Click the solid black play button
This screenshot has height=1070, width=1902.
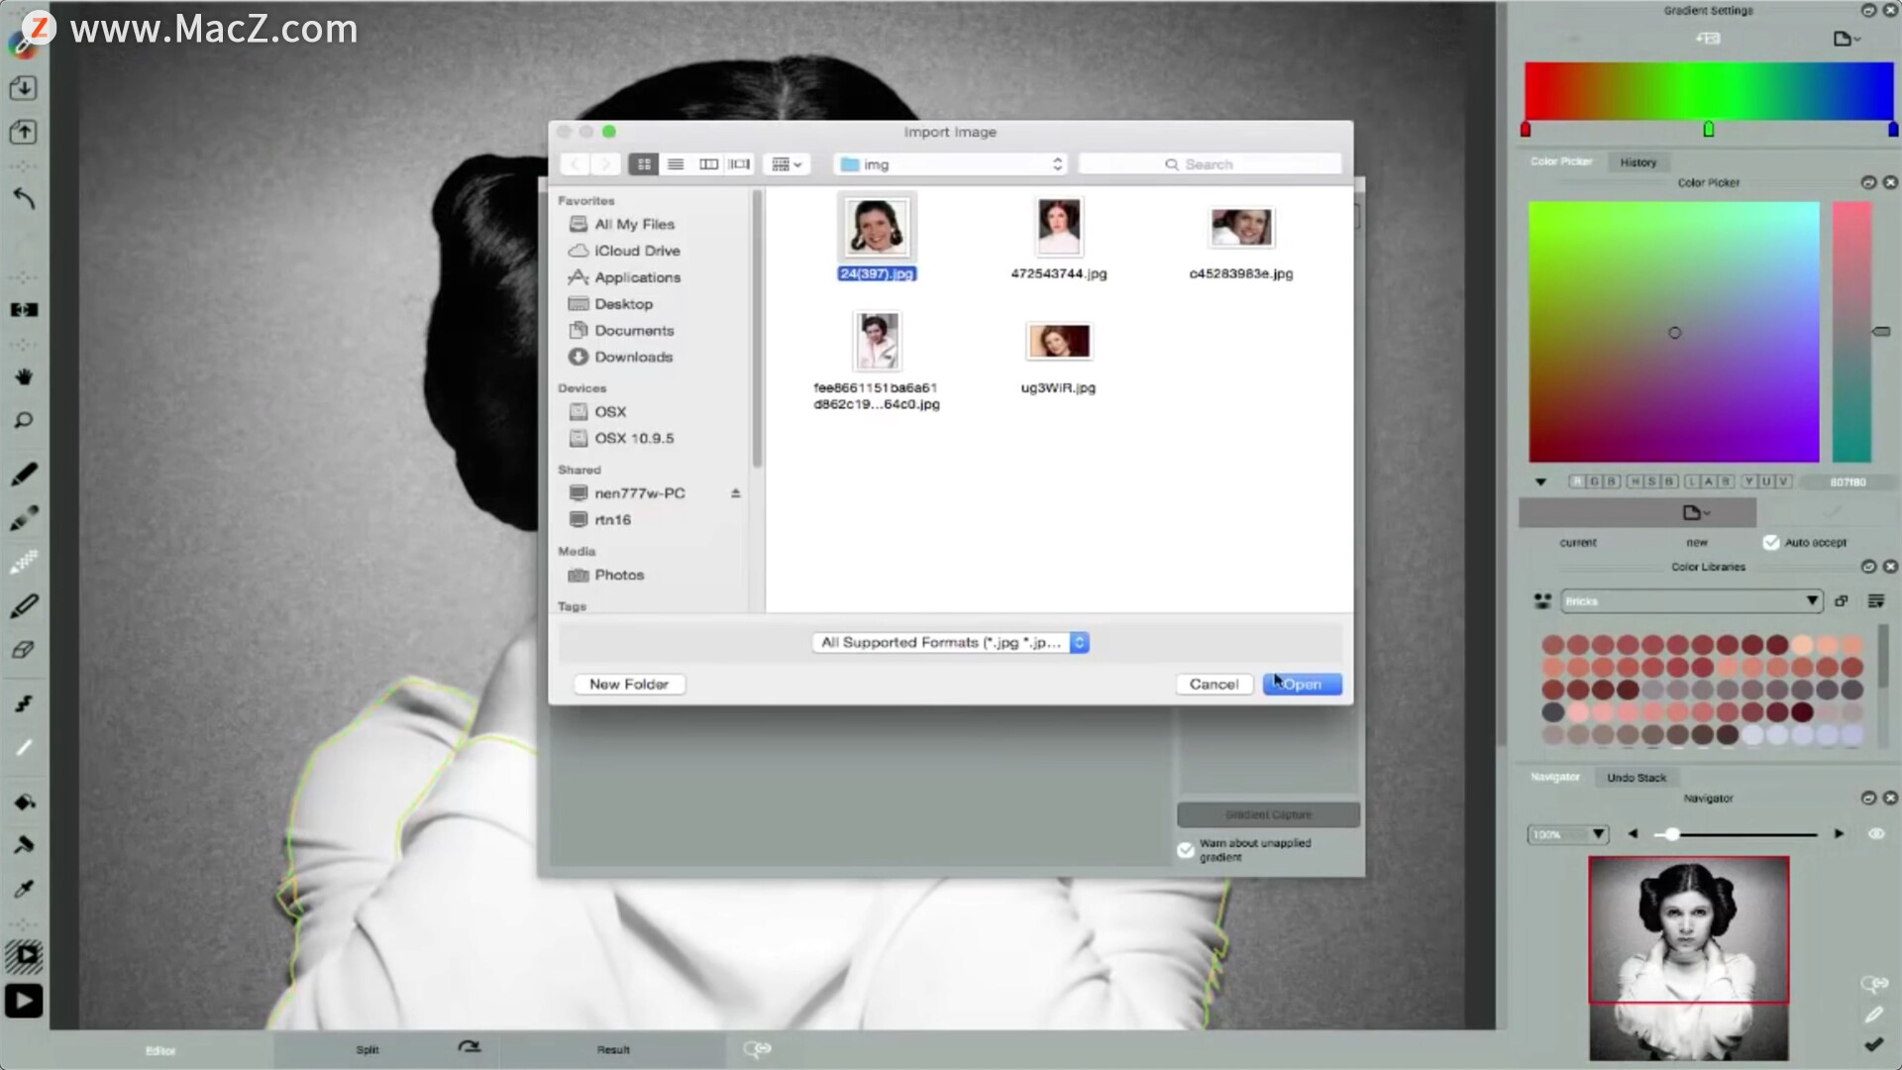[23, 1002]
